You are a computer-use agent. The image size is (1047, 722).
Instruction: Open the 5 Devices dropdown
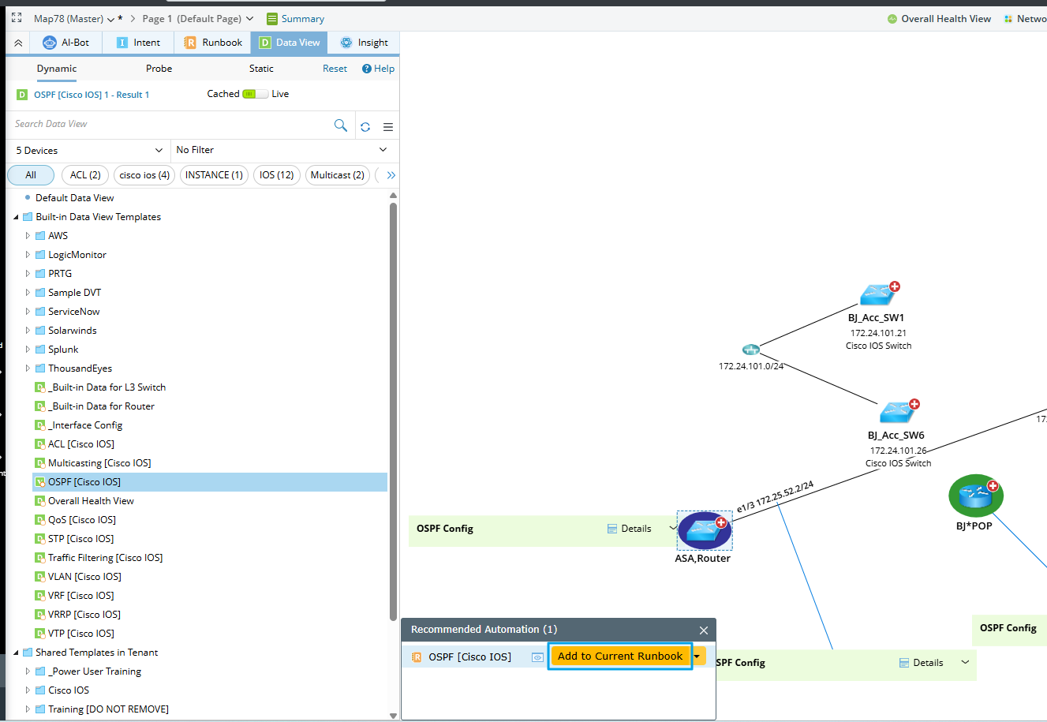pyautogui.click(x=88, y=150)
